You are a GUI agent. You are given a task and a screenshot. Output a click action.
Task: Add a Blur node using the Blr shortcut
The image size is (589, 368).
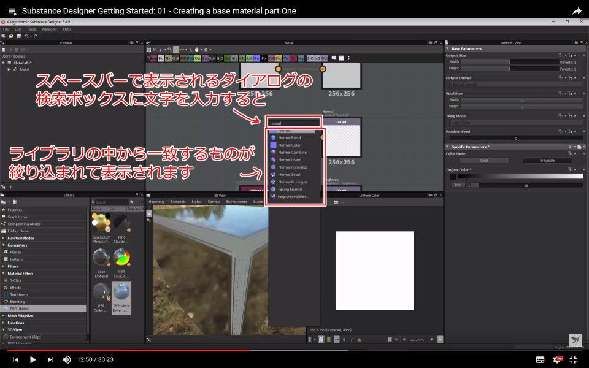point(168,58)
